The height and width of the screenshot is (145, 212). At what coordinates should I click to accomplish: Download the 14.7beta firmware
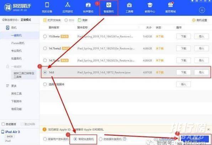tap(184, 60)
